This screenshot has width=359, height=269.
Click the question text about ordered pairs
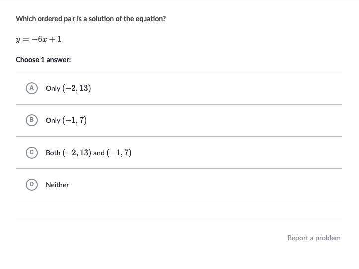pyautogui.click(x=91, y=19)
